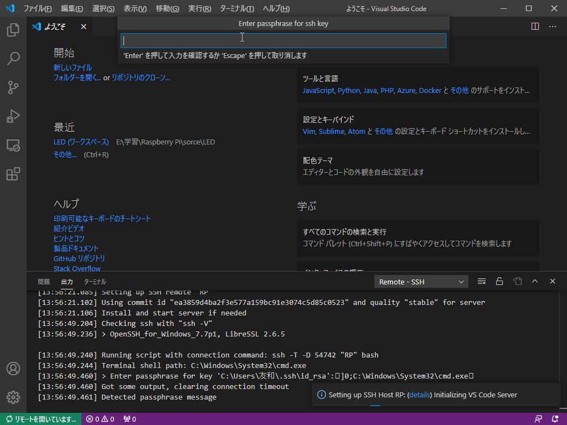
Task: Open the Run and Debug view
Action: tap(13, 116)
